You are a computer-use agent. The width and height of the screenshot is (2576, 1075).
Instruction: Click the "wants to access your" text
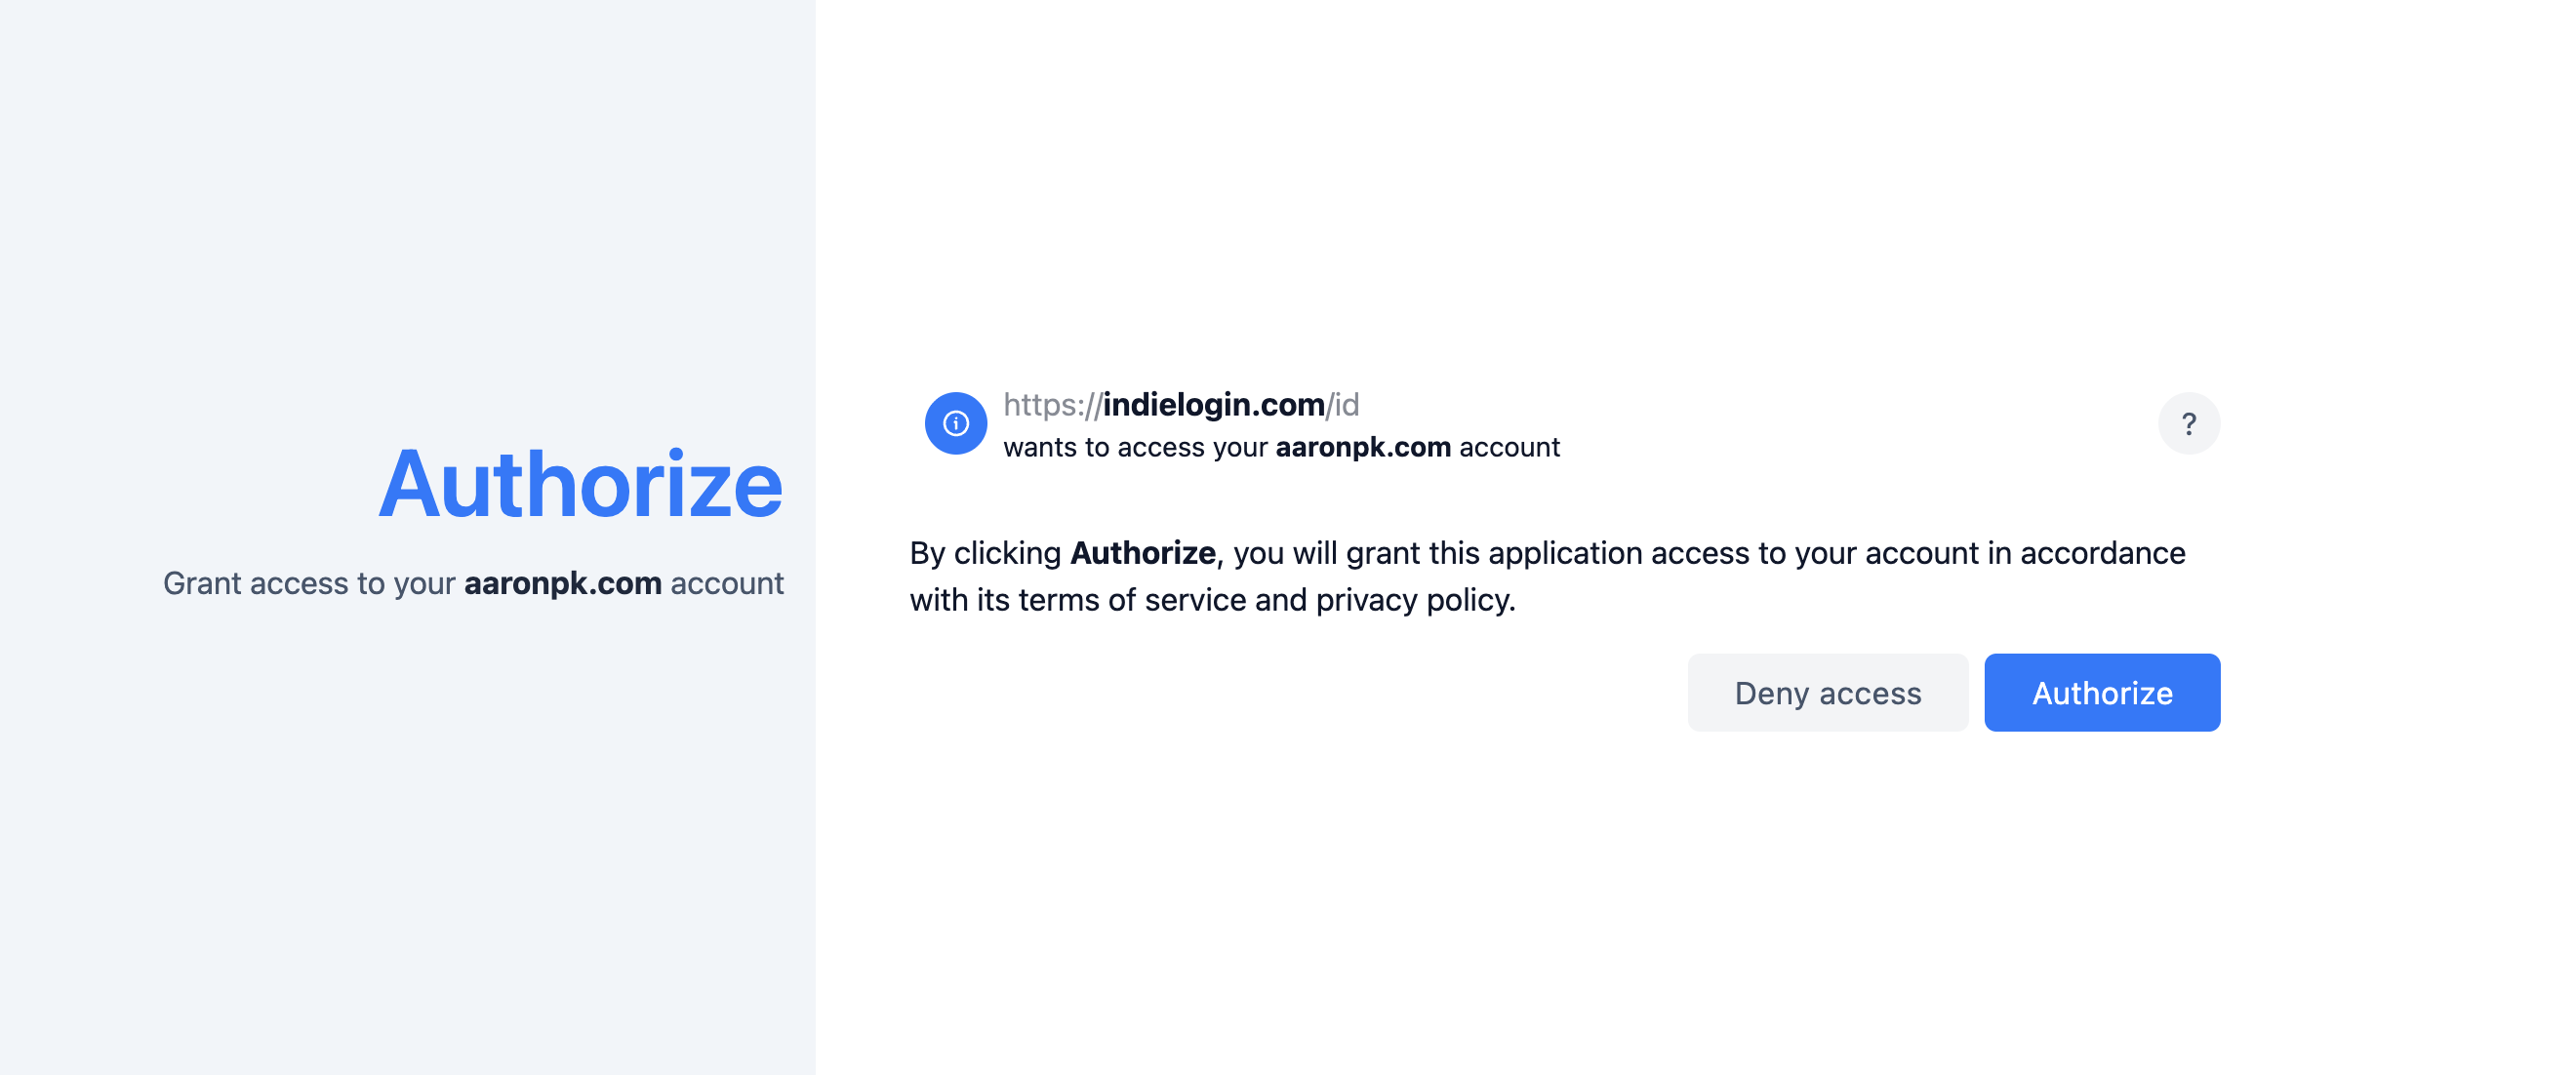tap(1135, 447)
